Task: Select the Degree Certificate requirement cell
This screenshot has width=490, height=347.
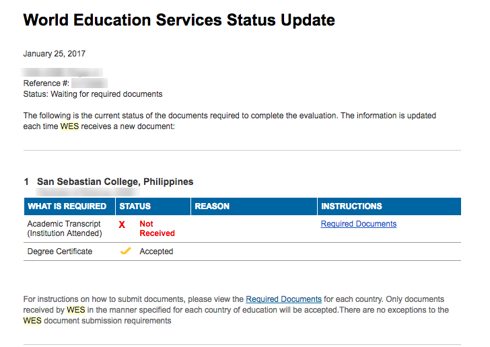Action: (x=60, y=252)
